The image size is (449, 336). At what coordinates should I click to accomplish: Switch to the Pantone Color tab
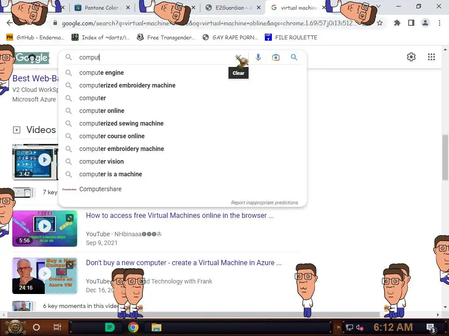click(x=102, y=8)
